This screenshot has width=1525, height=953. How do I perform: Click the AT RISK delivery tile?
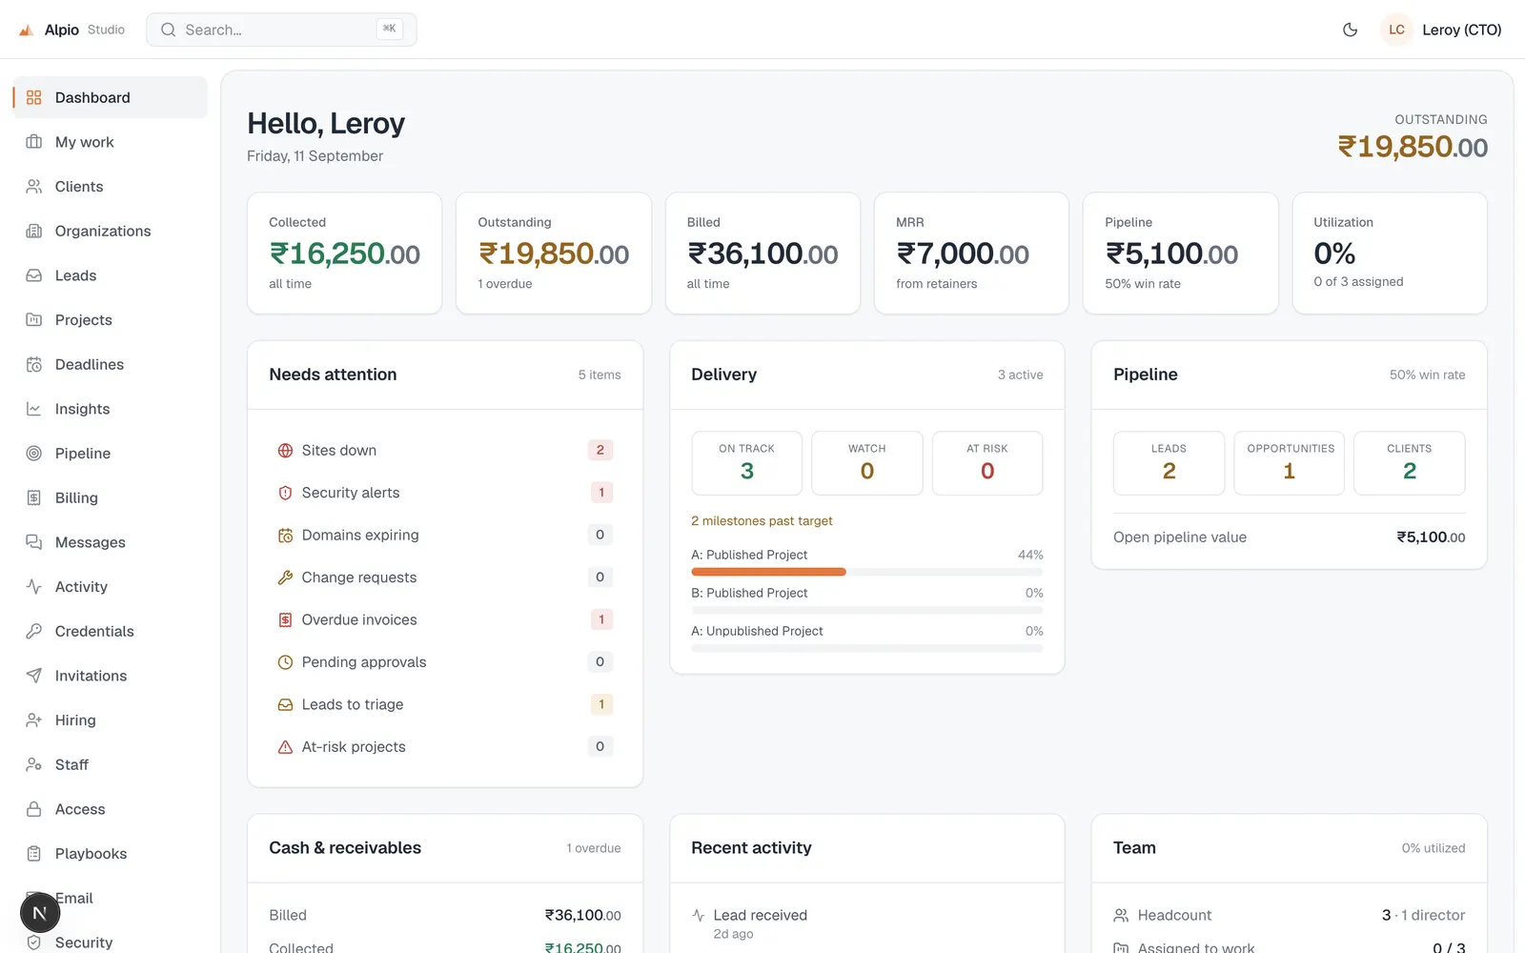pos(987,463)
